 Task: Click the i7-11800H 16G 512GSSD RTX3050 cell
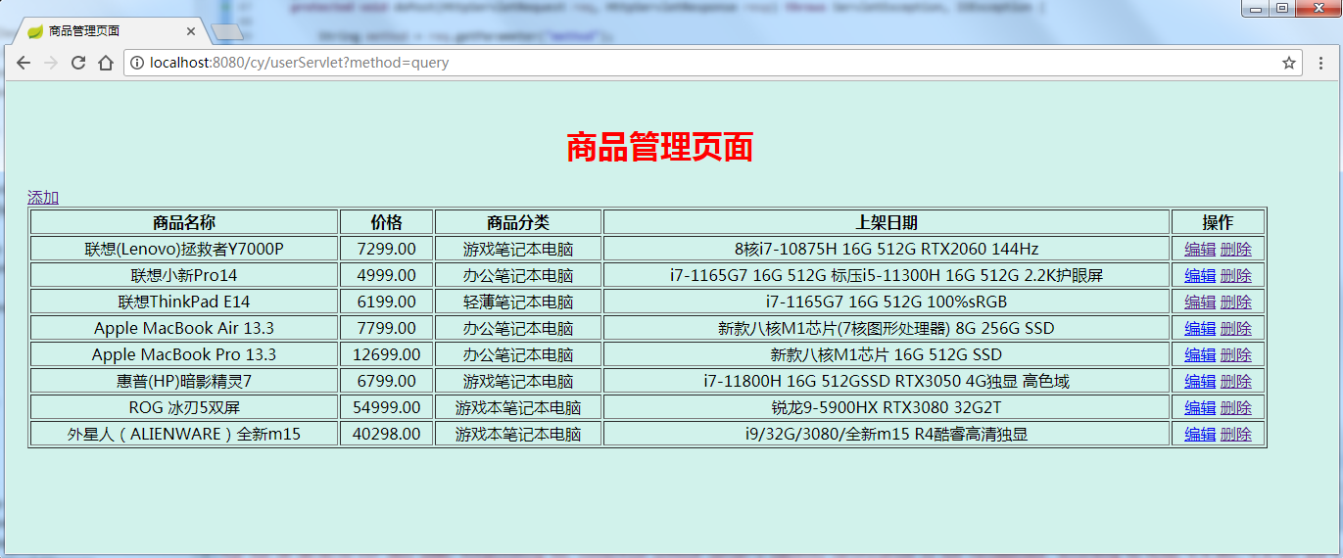pos(887,381)
